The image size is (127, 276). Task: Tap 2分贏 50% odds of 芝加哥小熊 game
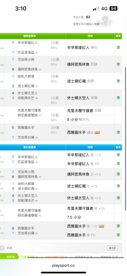[x=55, y=62]
